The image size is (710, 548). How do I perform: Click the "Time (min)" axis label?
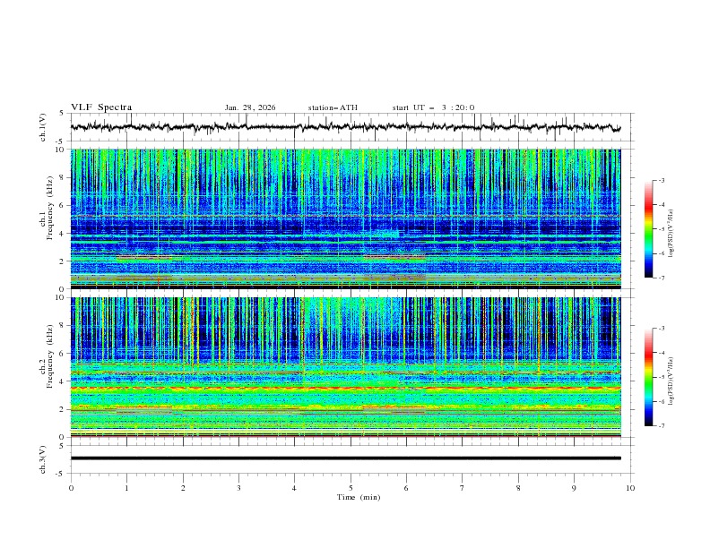tap(359, 497)
